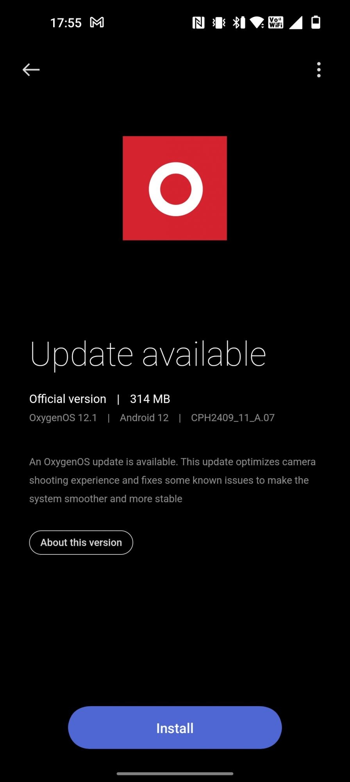
Task: Tap the mobile signal strength icon
Action: pyautogui.click(x=296, y=23)
